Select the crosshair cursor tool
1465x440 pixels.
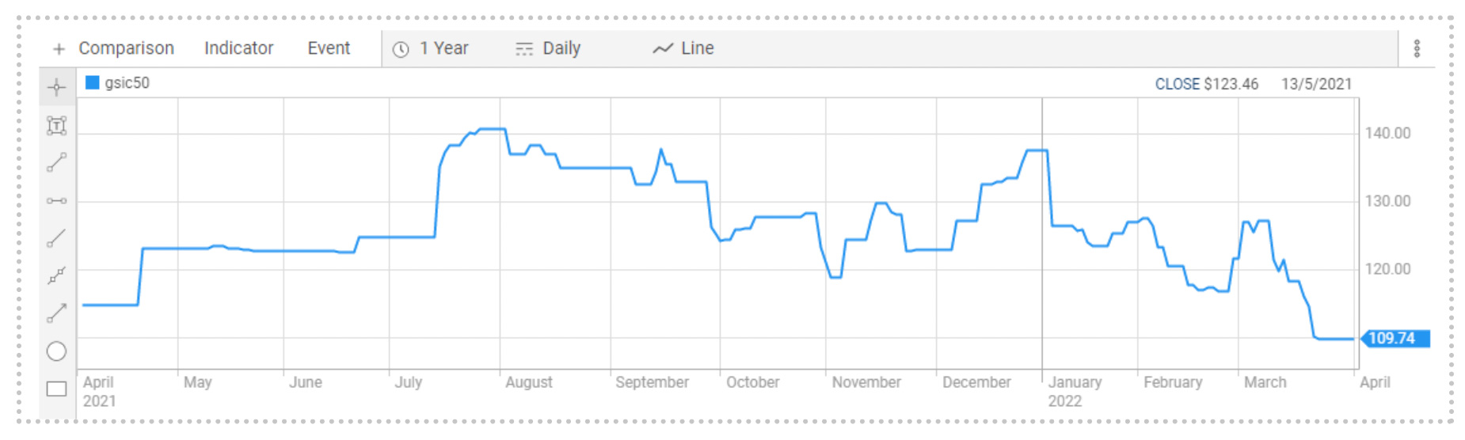[x=57, y=87]
